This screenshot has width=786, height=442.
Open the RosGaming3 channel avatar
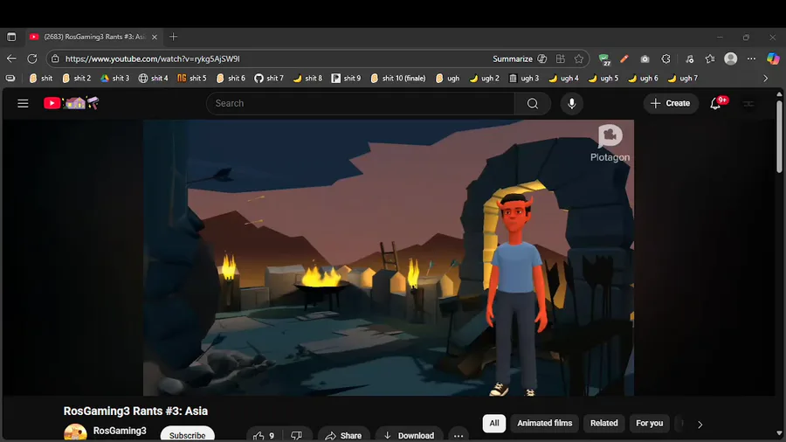(75, 433)
